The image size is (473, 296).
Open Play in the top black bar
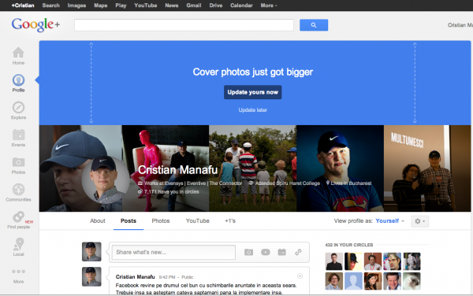pyautogui.click(x=121, y=6)
